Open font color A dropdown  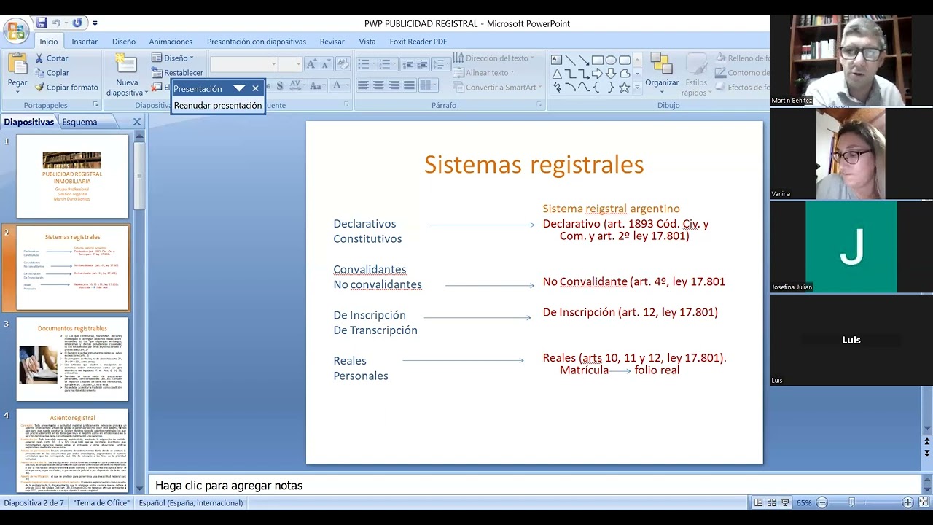(x=339, y=86)
